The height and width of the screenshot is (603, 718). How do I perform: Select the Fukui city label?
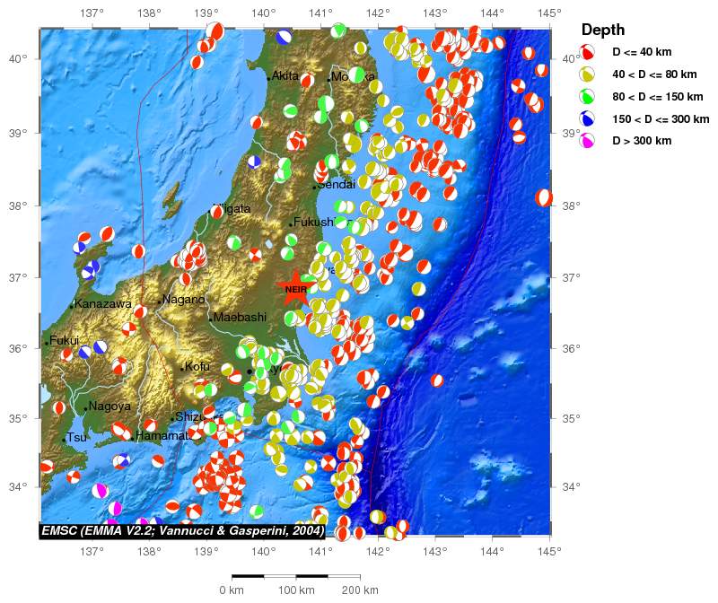64,341
